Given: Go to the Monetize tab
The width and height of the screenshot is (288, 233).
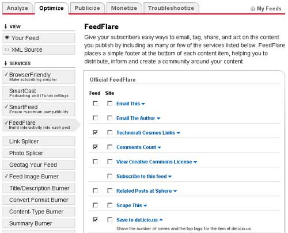Looking at the screenshot, I should point(124,8).
